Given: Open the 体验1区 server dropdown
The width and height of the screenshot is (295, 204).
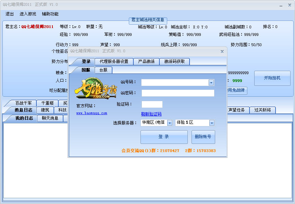Looking at the screenshot, I should point(195,123).
